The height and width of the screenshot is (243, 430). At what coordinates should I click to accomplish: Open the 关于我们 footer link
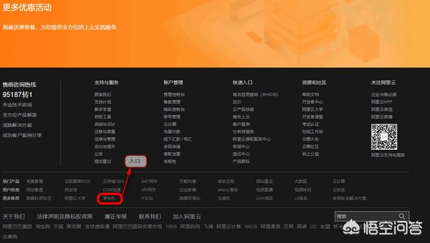pos(13,216)
